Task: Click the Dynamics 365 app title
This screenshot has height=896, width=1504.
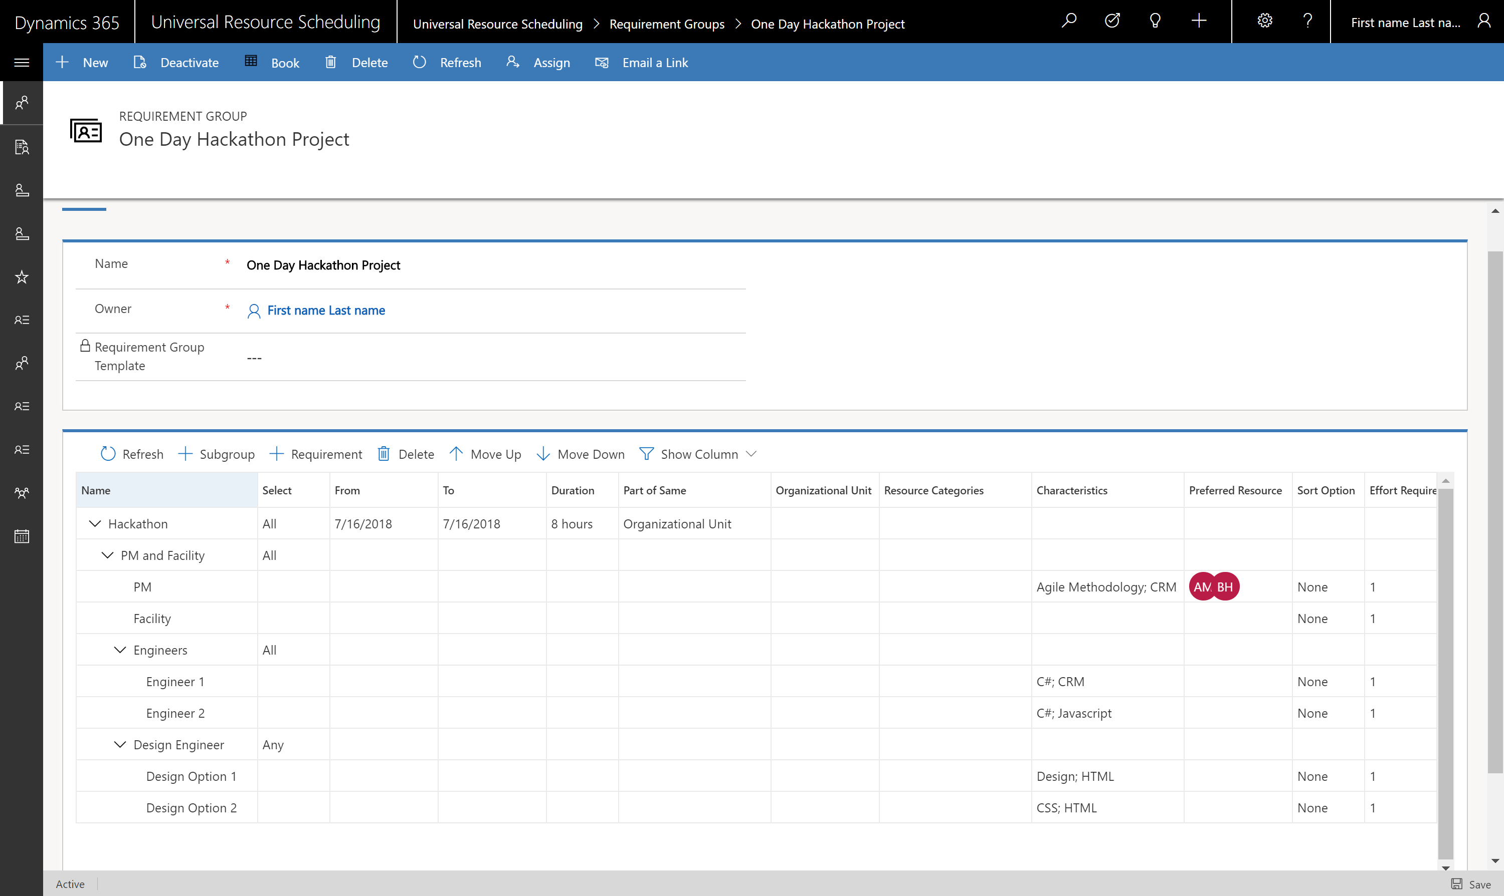Action: [67, 23]
